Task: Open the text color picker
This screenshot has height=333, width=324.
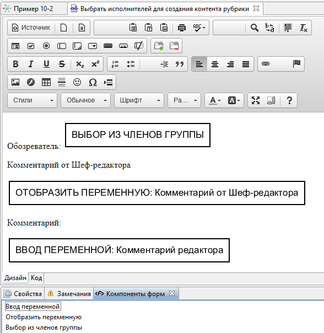Action: [x=215, y=100]
